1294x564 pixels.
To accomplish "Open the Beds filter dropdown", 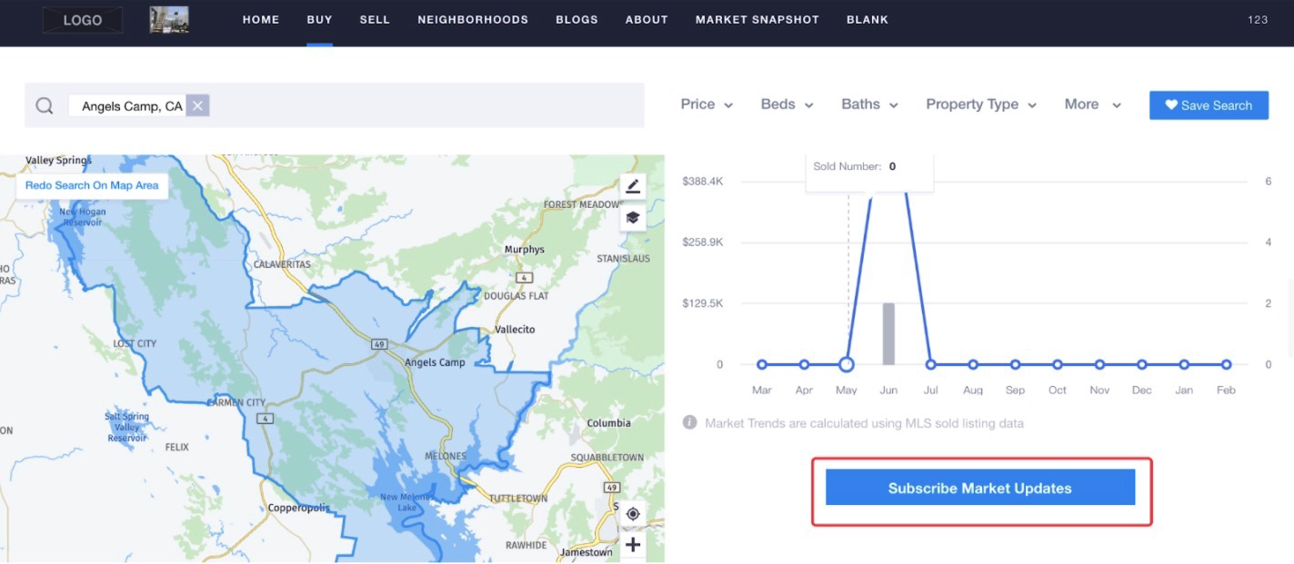I will point(787,104).
